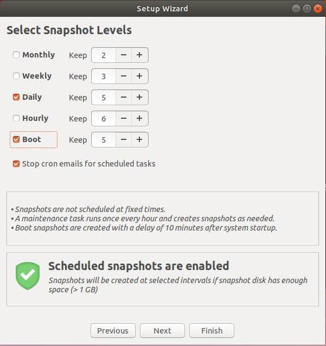This screenshot has width=326, height=346.
Task: Decrement the Hourly keep count
Action: click(124, 118)
